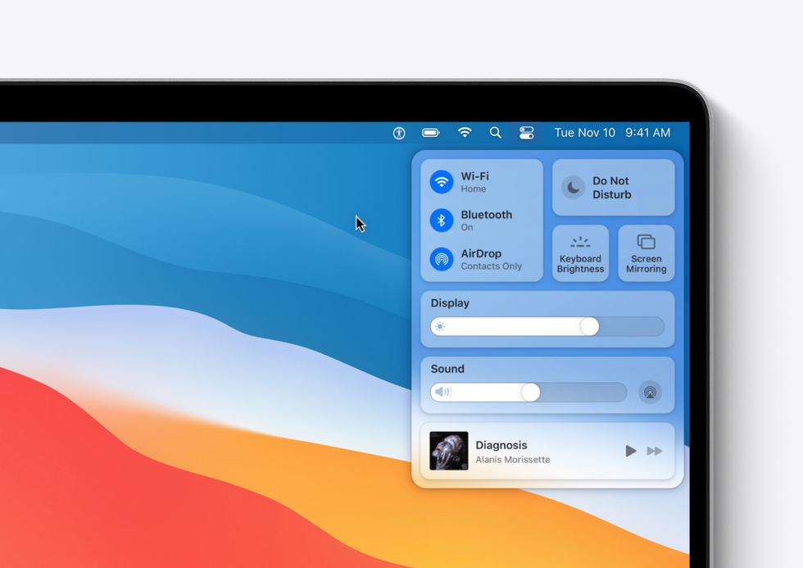Select the AirPlay output icon beside Sound slider
803x568 pixels.
point(650,393)
